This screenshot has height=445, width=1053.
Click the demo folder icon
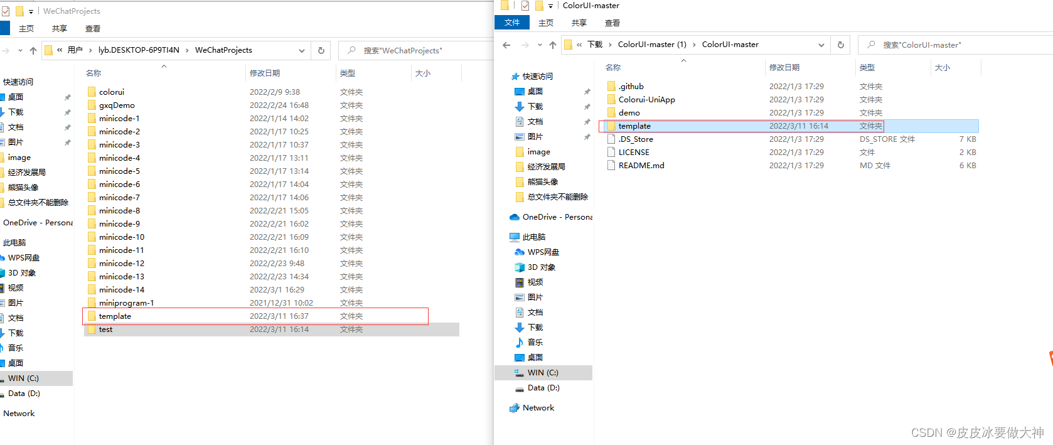point(611,112)
